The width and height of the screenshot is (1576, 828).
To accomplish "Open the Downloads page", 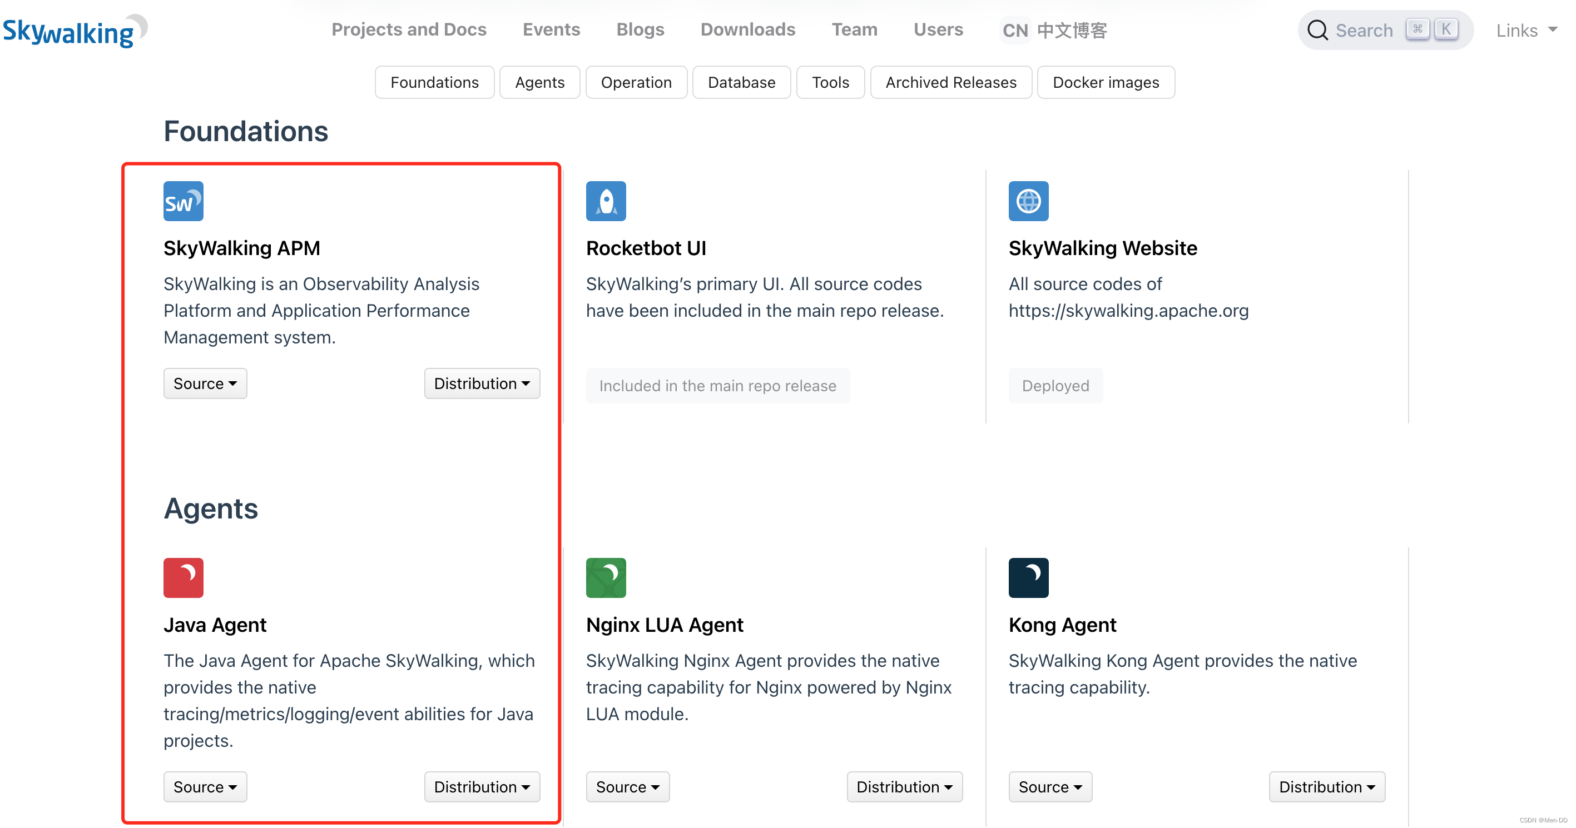I will (x=747, y=29).
